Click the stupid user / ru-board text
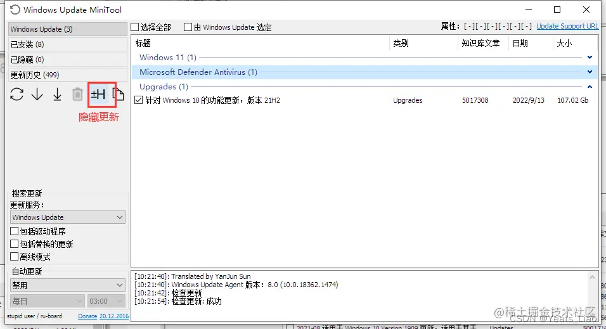606x329 pixels. [34, 316]
